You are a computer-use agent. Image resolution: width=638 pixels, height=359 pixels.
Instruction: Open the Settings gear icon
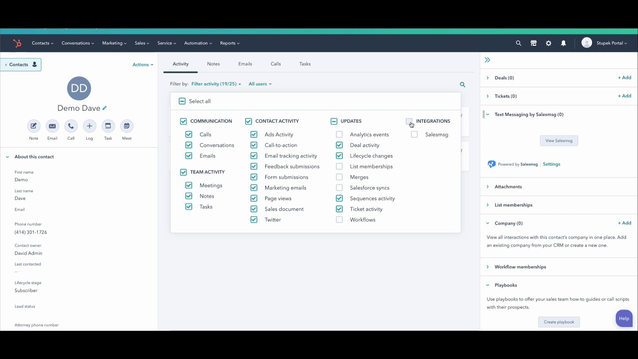coord(548,43)
